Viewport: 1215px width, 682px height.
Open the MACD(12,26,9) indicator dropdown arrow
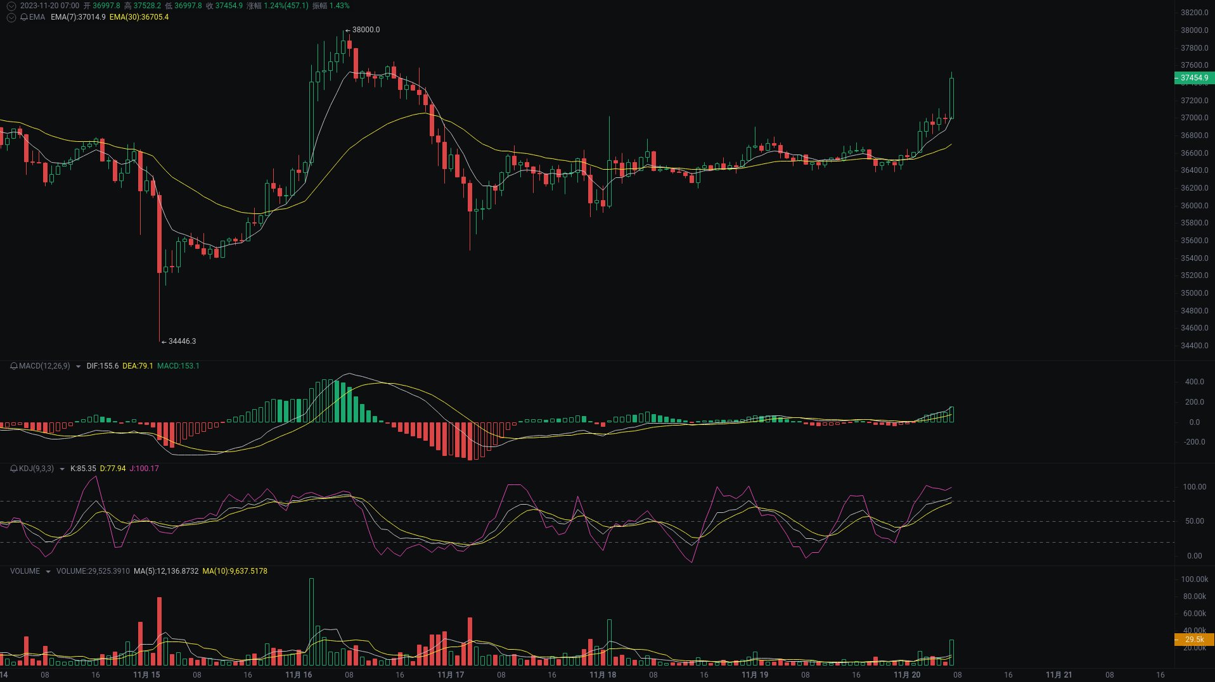(x=78, y=367)
